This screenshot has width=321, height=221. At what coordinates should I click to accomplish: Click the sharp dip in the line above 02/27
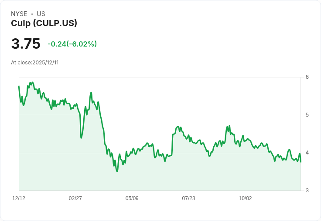81,138
